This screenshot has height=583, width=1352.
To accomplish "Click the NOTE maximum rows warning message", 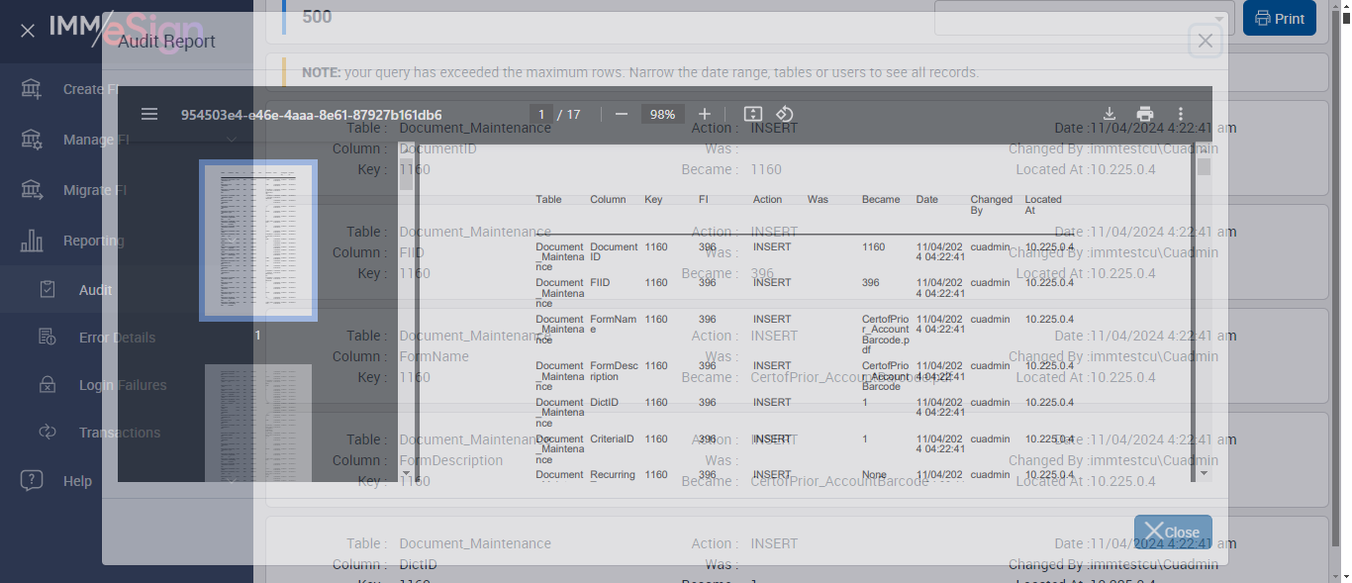I will [640, 72].
